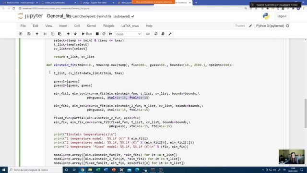Open the Cell menu
The height and width of the screenshot is (173, 307).
point(77,25)
